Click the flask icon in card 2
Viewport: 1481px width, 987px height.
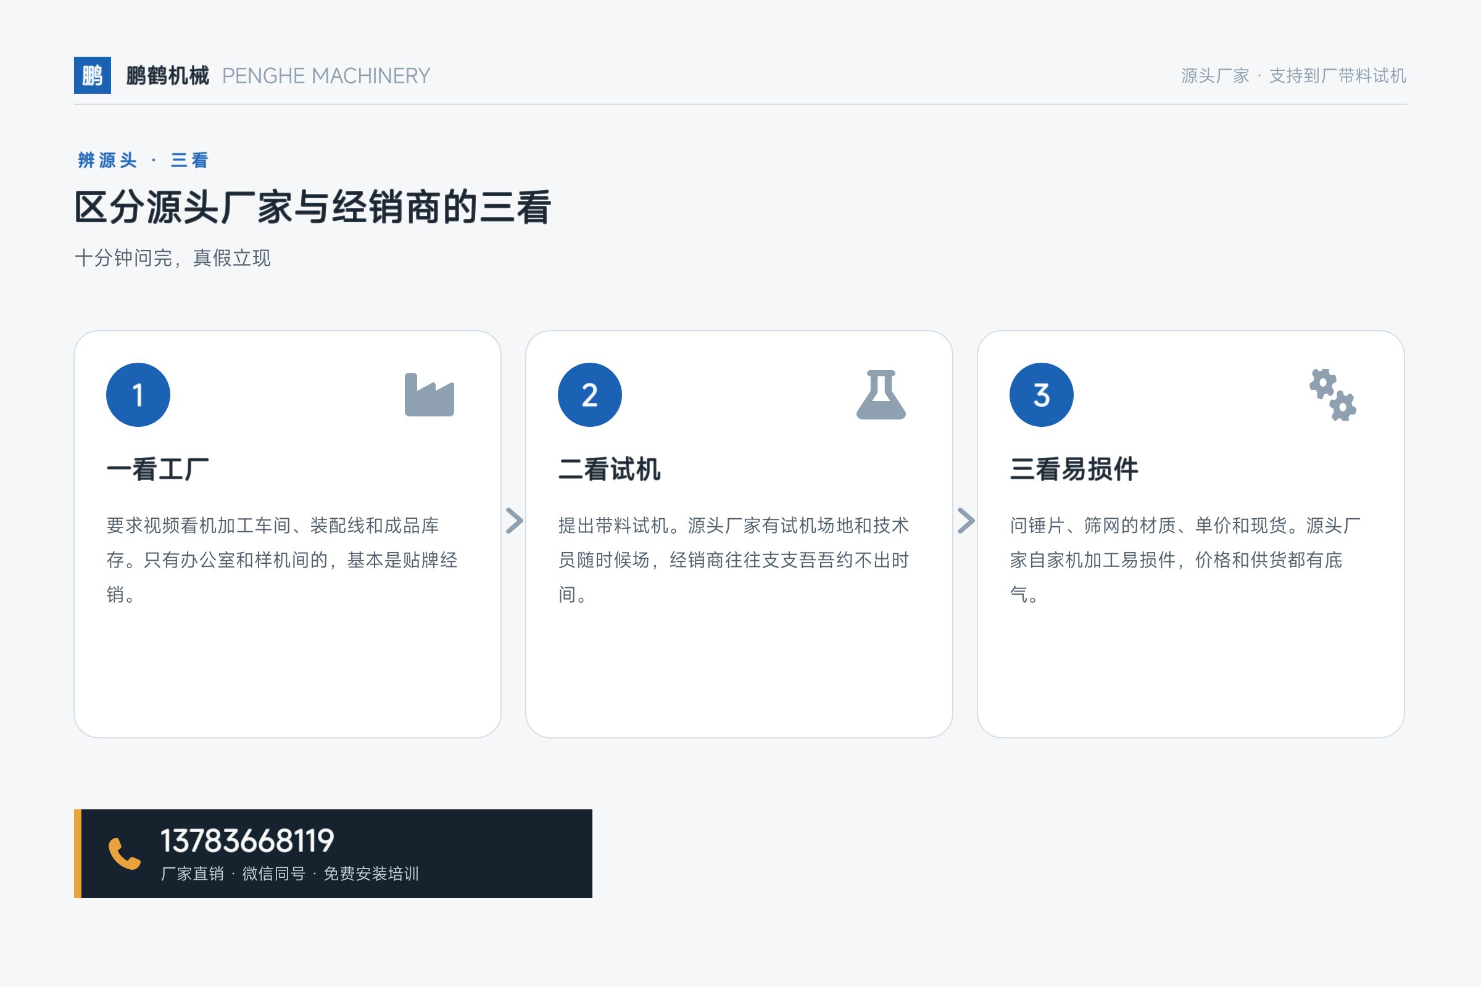[x=881, y=395]
